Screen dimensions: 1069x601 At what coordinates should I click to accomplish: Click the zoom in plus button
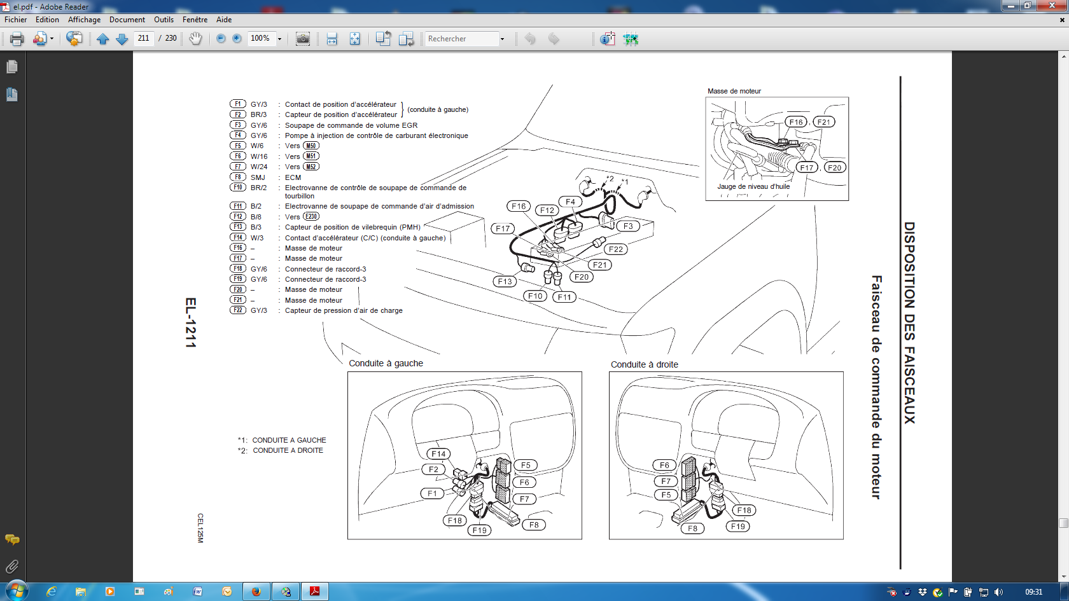coord(237,39)
